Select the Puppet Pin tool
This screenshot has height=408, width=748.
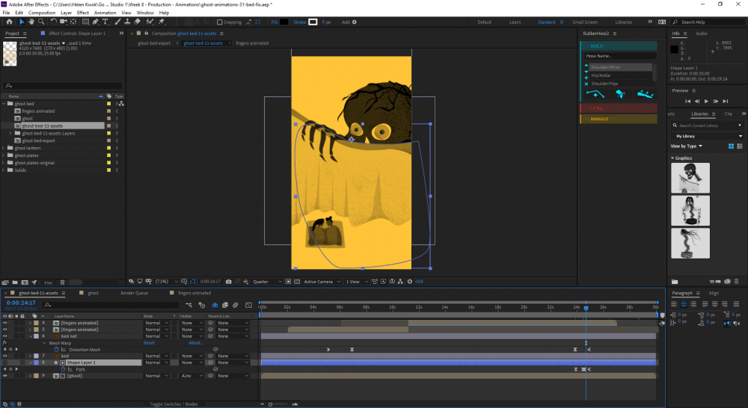coord(159,22)
